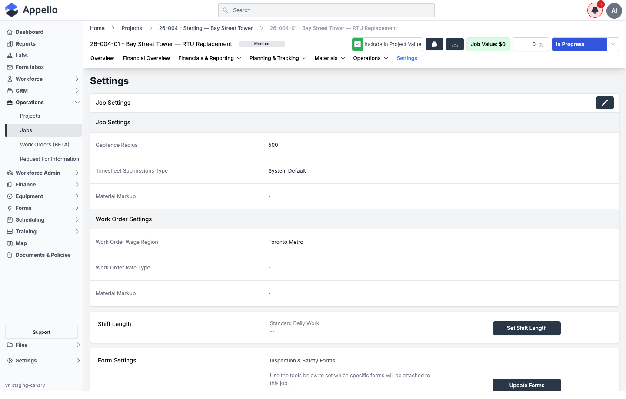
Task: Expand the Workforce Admin section
Action: tap(77, 173)
